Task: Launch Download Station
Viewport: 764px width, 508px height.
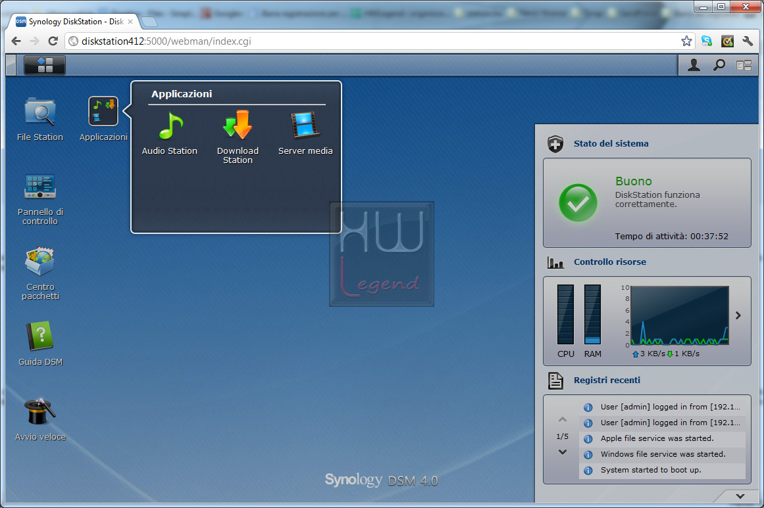Action: [238, 137]
